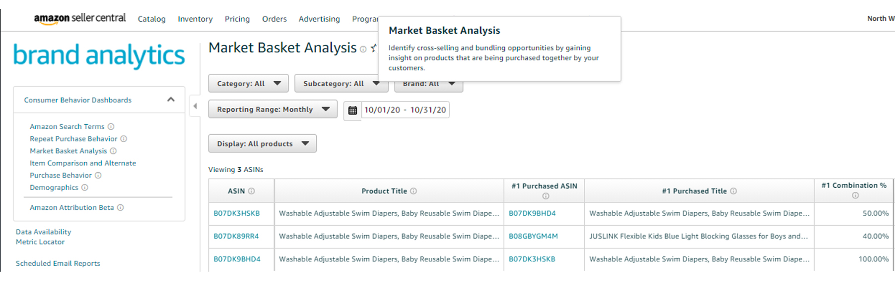Open info icon beside Repeat Purchase Behavior
This screenshot has height=288, width=895.
tap(124, 139)
